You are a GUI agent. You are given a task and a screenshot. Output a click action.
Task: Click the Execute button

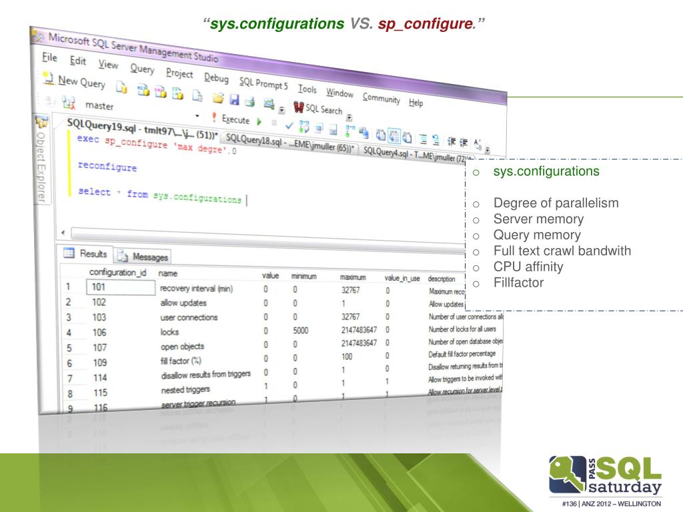231,119
